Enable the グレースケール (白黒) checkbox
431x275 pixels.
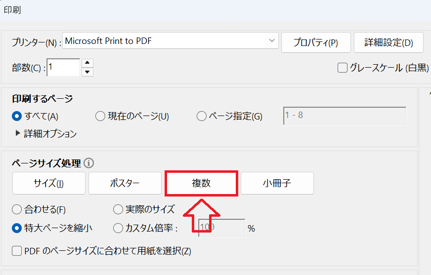click(x=342, y=68)
